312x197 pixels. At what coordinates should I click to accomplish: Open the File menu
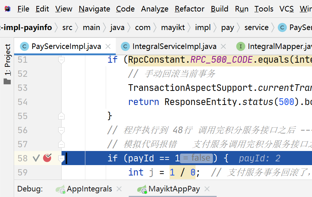click(x=23, y=9)
